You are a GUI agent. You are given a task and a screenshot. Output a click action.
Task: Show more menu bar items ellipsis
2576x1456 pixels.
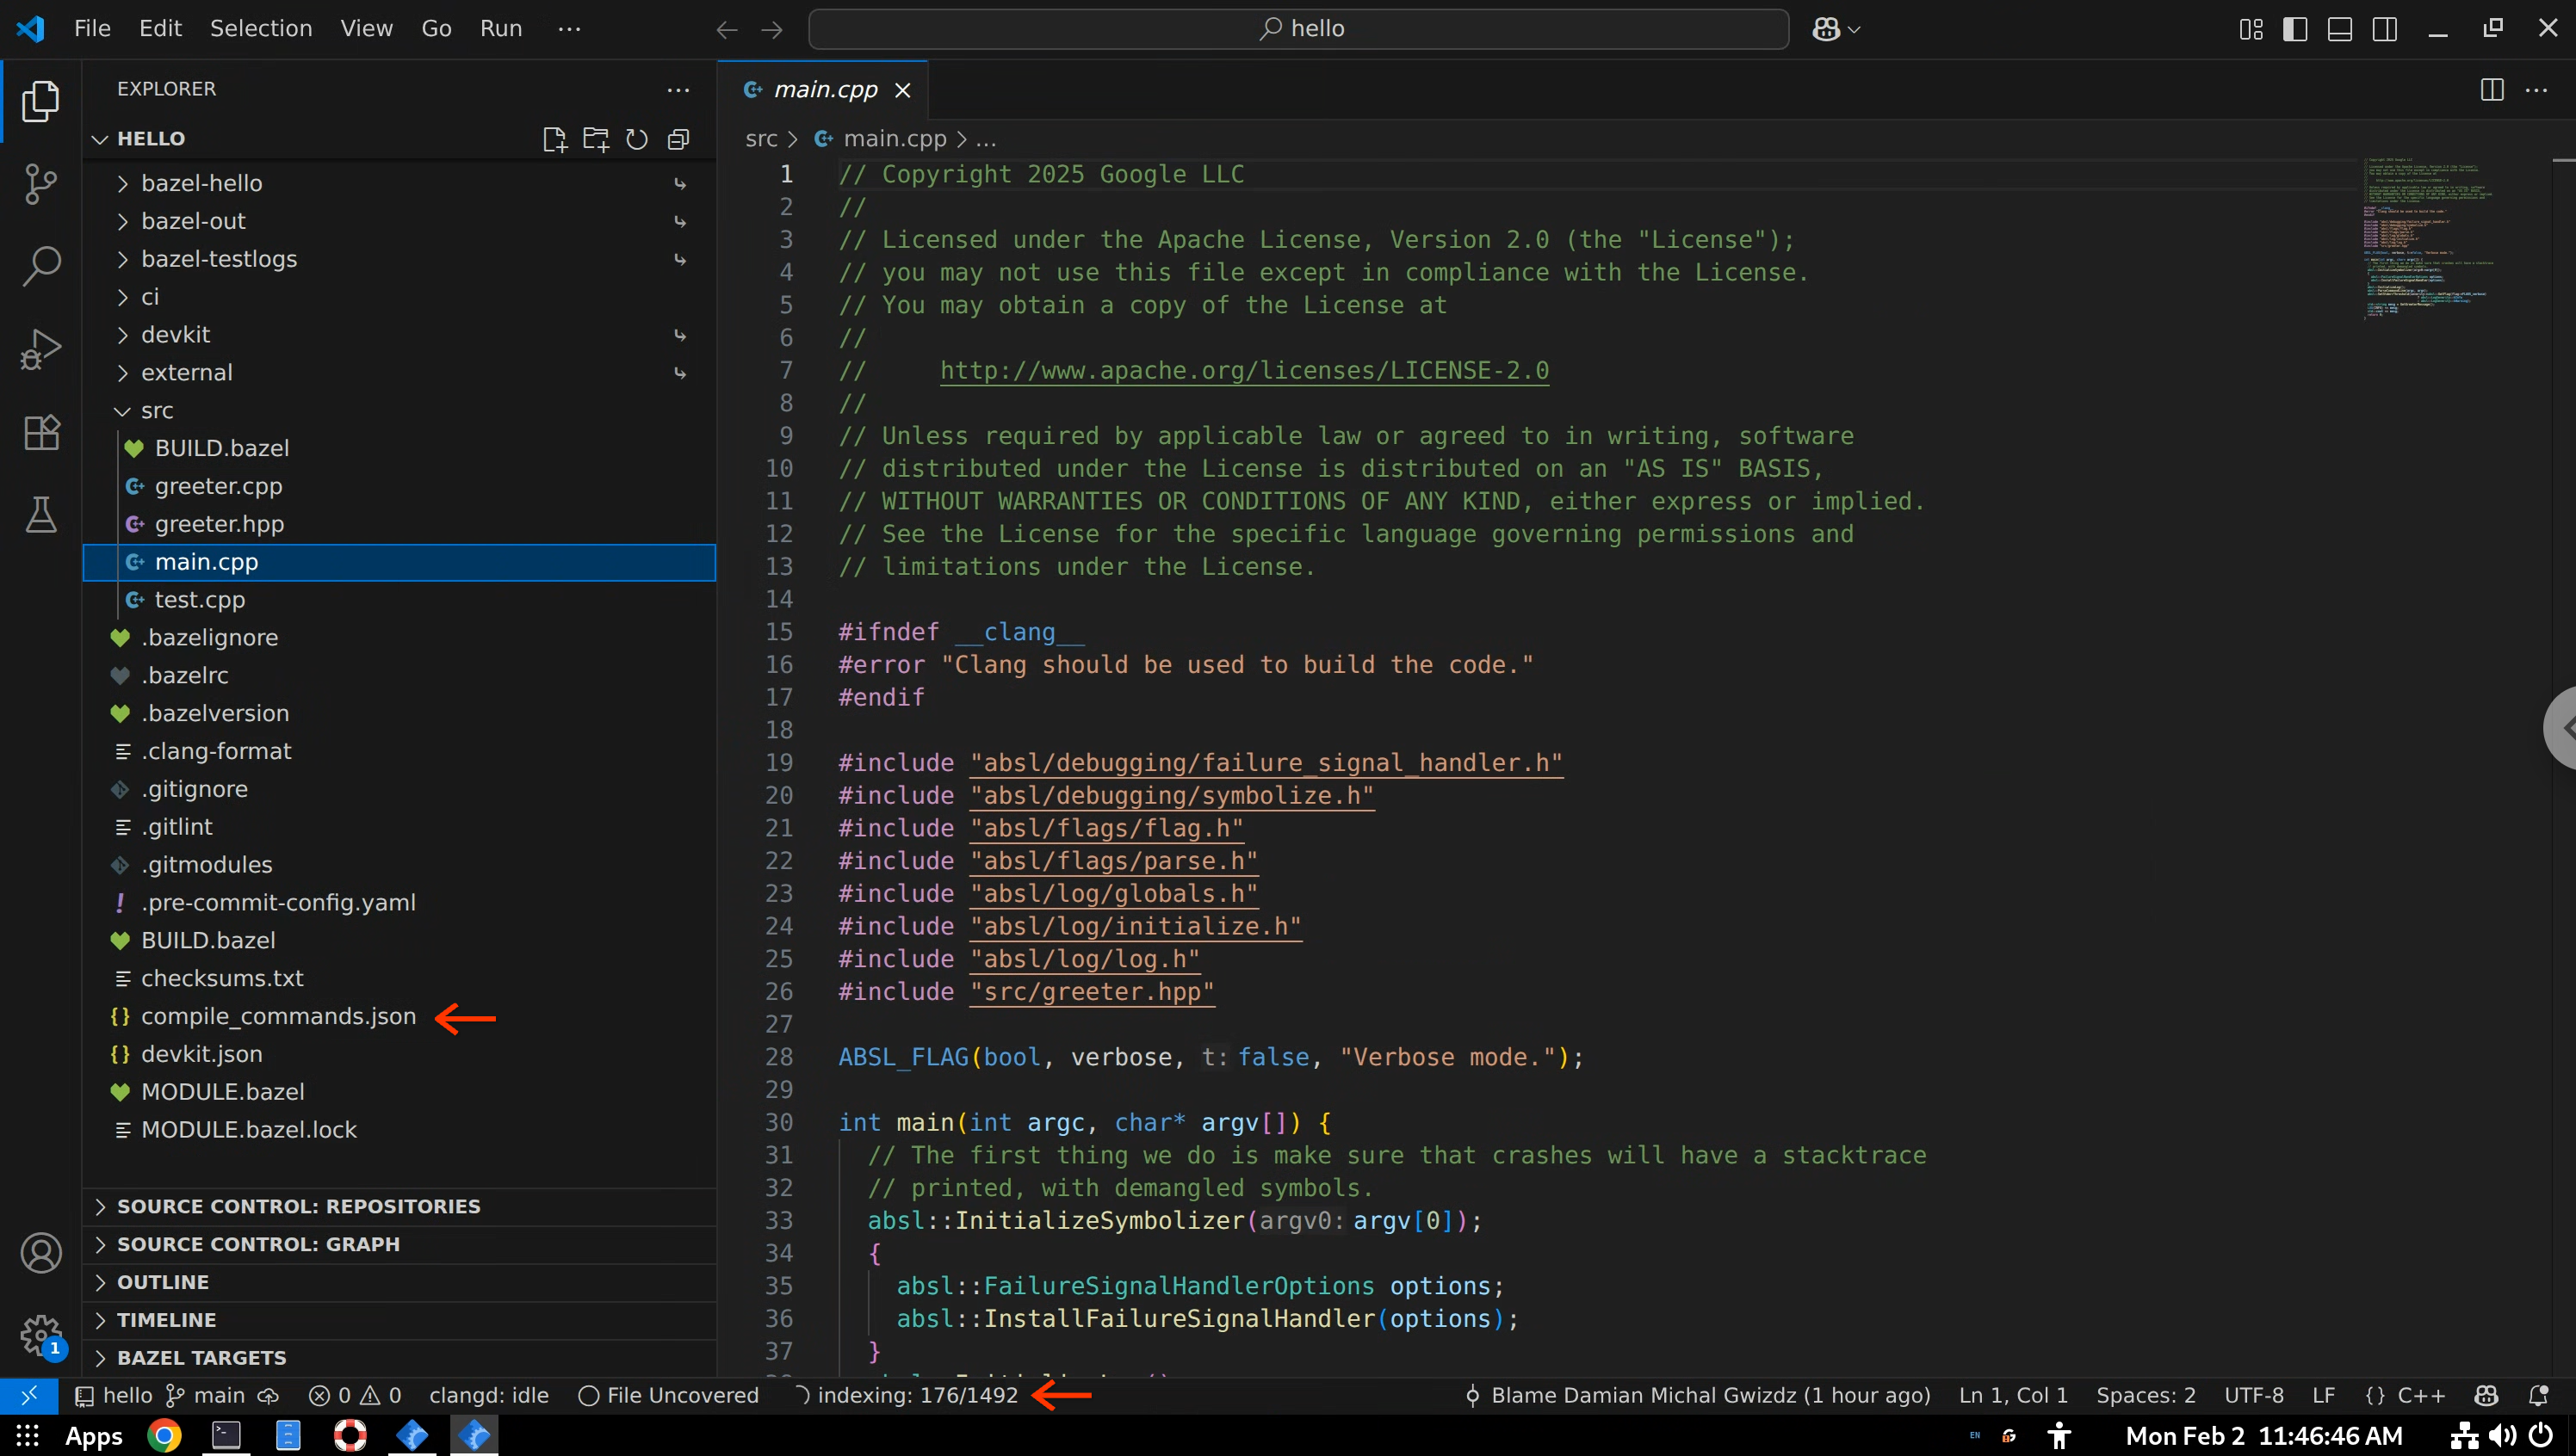[x=569, y=29]
